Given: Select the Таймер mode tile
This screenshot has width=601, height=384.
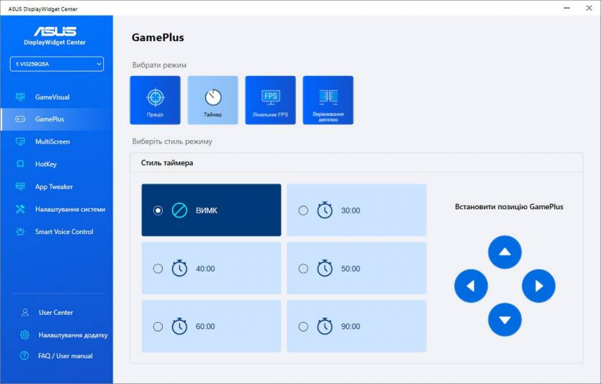Looking at the screenshot, I should [213, 100].
